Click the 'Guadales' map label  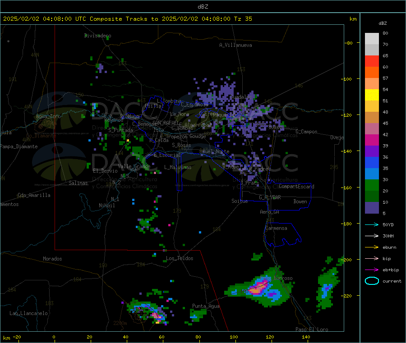[x=241, y=97]
